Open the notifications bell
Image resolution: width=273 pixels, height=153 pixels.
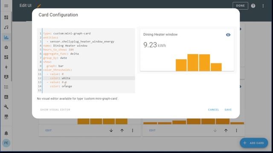(6, 133)
